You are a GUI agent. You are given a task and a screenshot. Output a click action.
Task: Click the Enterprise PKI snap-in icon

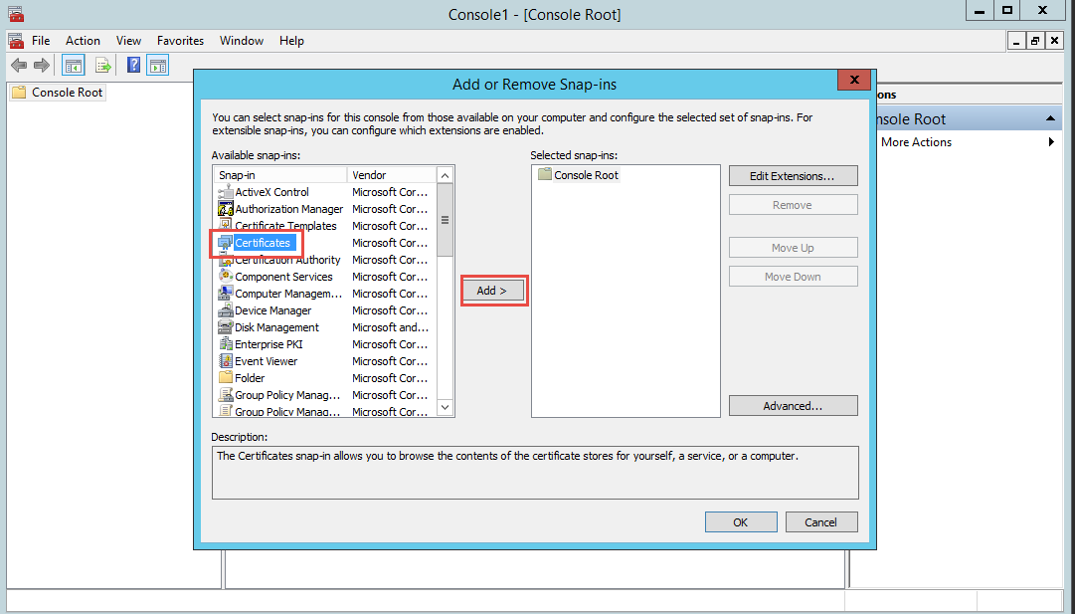226,344
